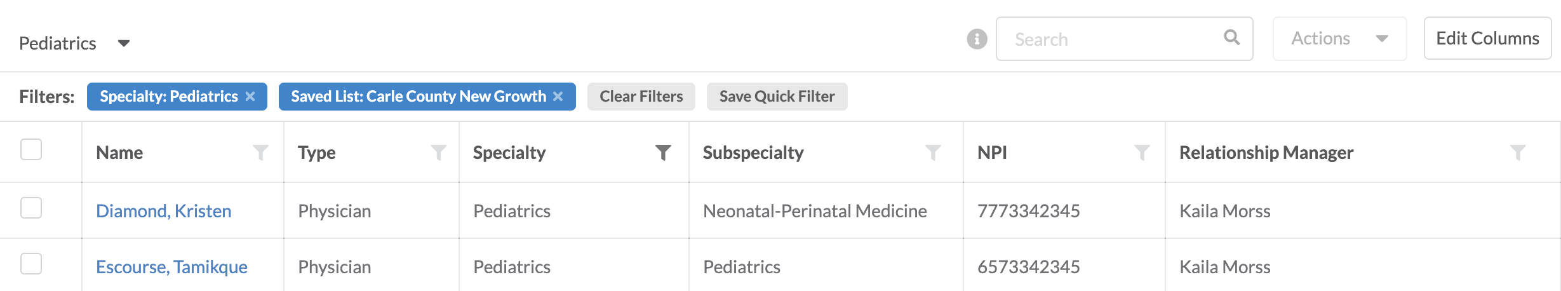Open the Type column filter icon
Viewport: 1561px width, 291px height.
point(438,152)
